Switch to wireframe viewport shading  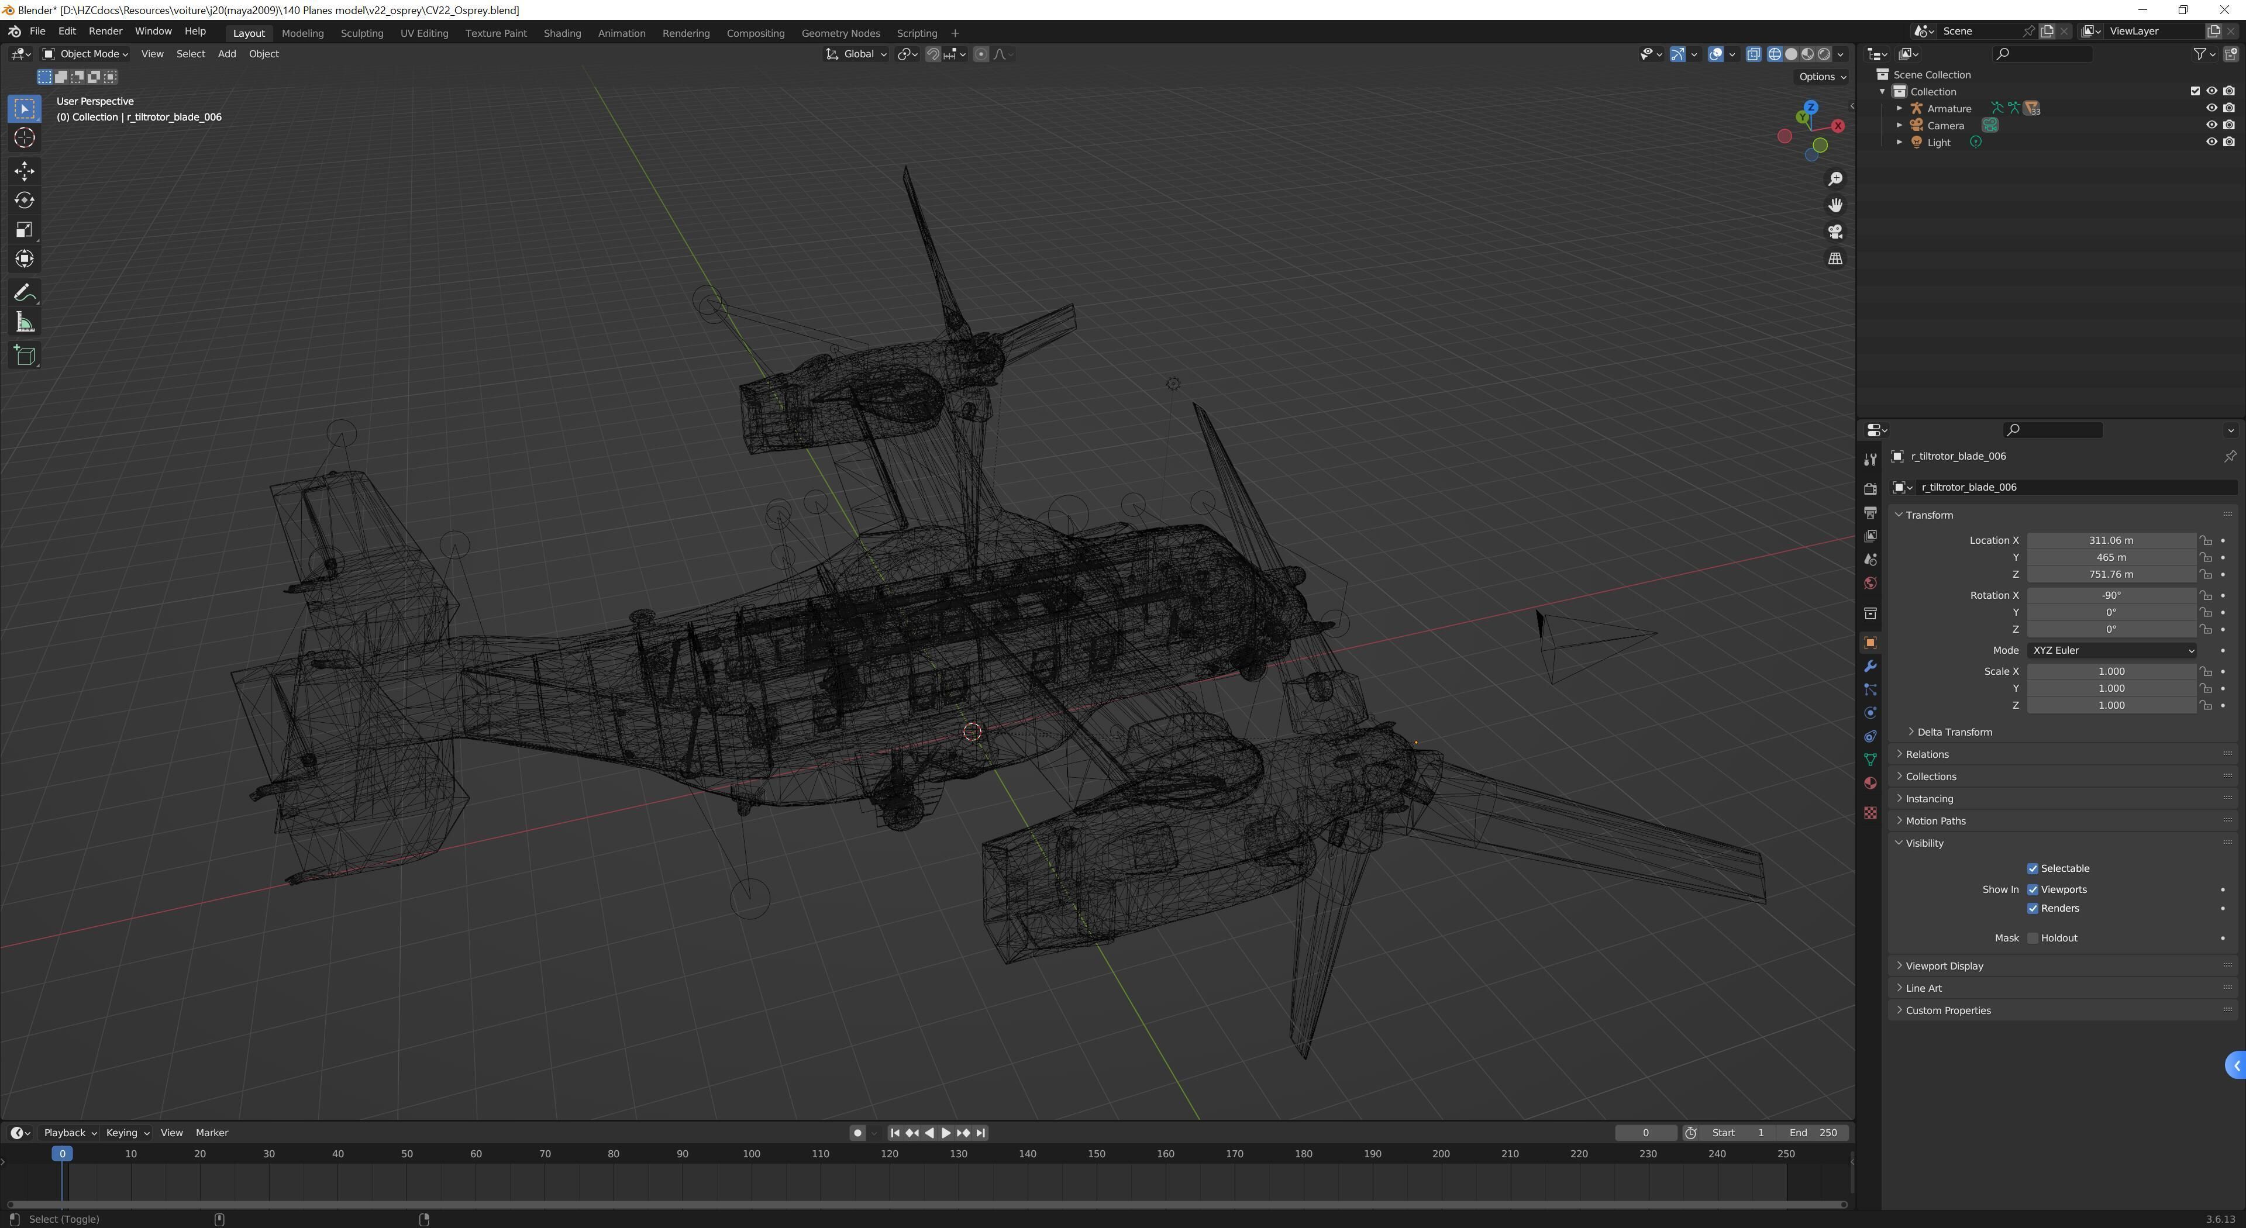pyautogui.click(x=1775, y=54)
